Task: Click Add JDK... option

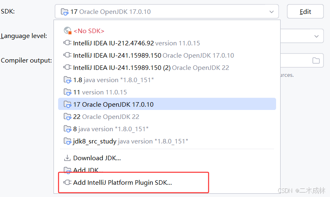Action: [167, 170]
